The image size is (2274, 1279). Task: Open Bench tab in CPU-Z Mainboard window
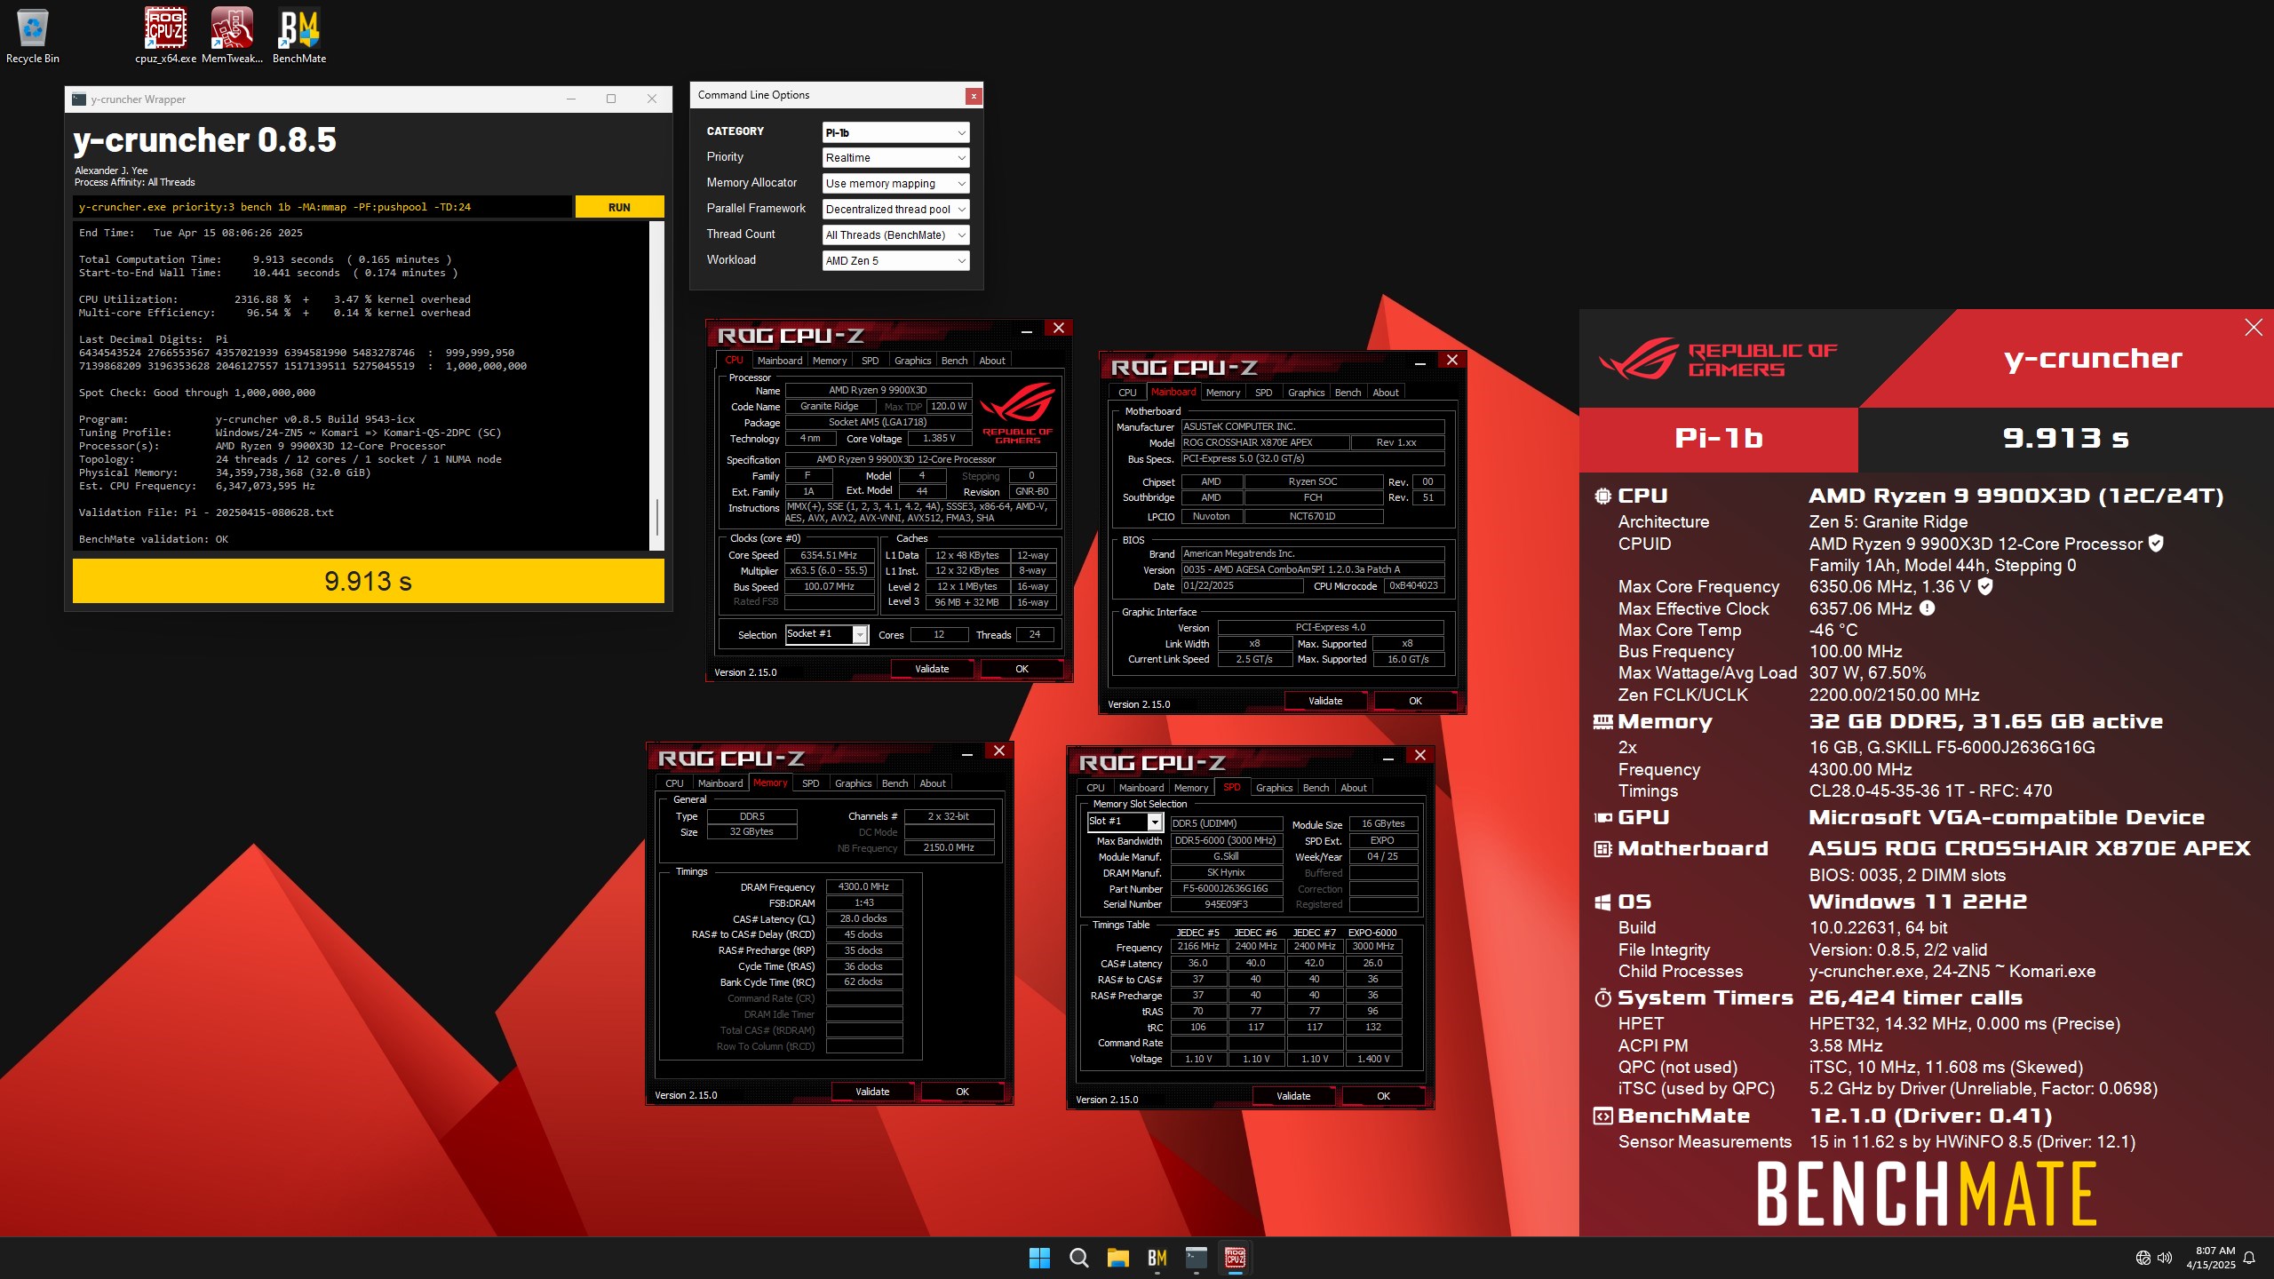tap(1348, 393)
